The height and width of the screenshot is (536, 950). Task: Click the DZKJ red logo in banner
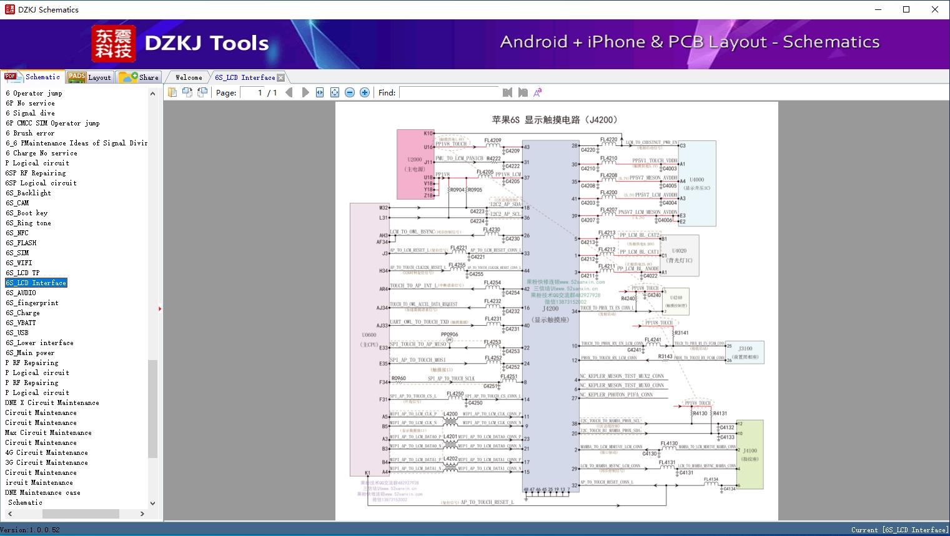click(113, 44)
